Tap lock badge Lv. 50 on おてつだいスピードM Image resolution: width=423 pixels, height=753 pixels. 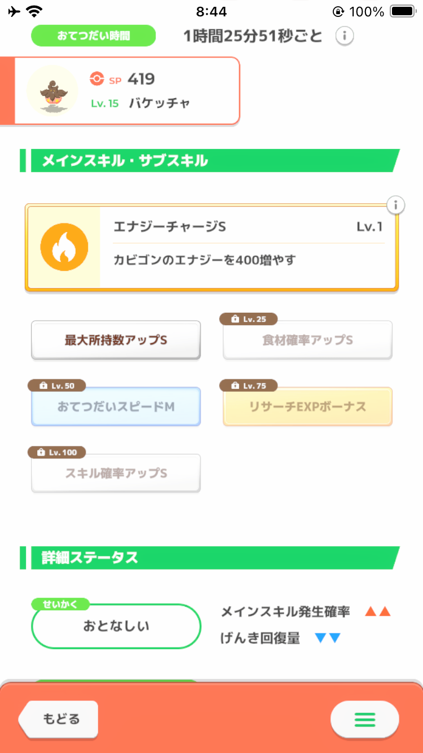click(56, 386)
